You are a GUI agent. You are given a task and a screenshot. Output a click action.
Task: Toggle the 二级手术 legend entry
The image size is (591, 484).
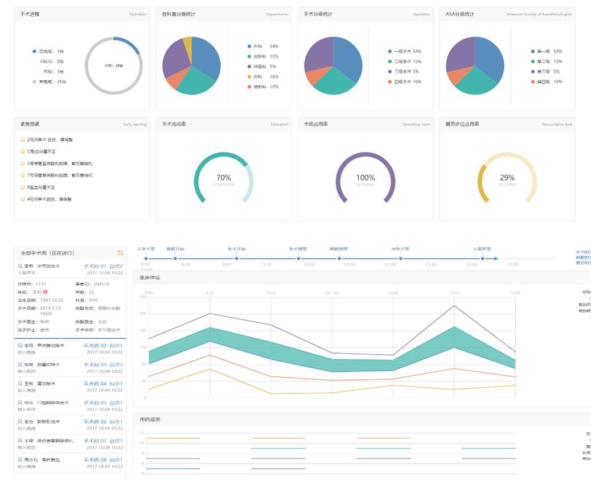pos(404,61)
